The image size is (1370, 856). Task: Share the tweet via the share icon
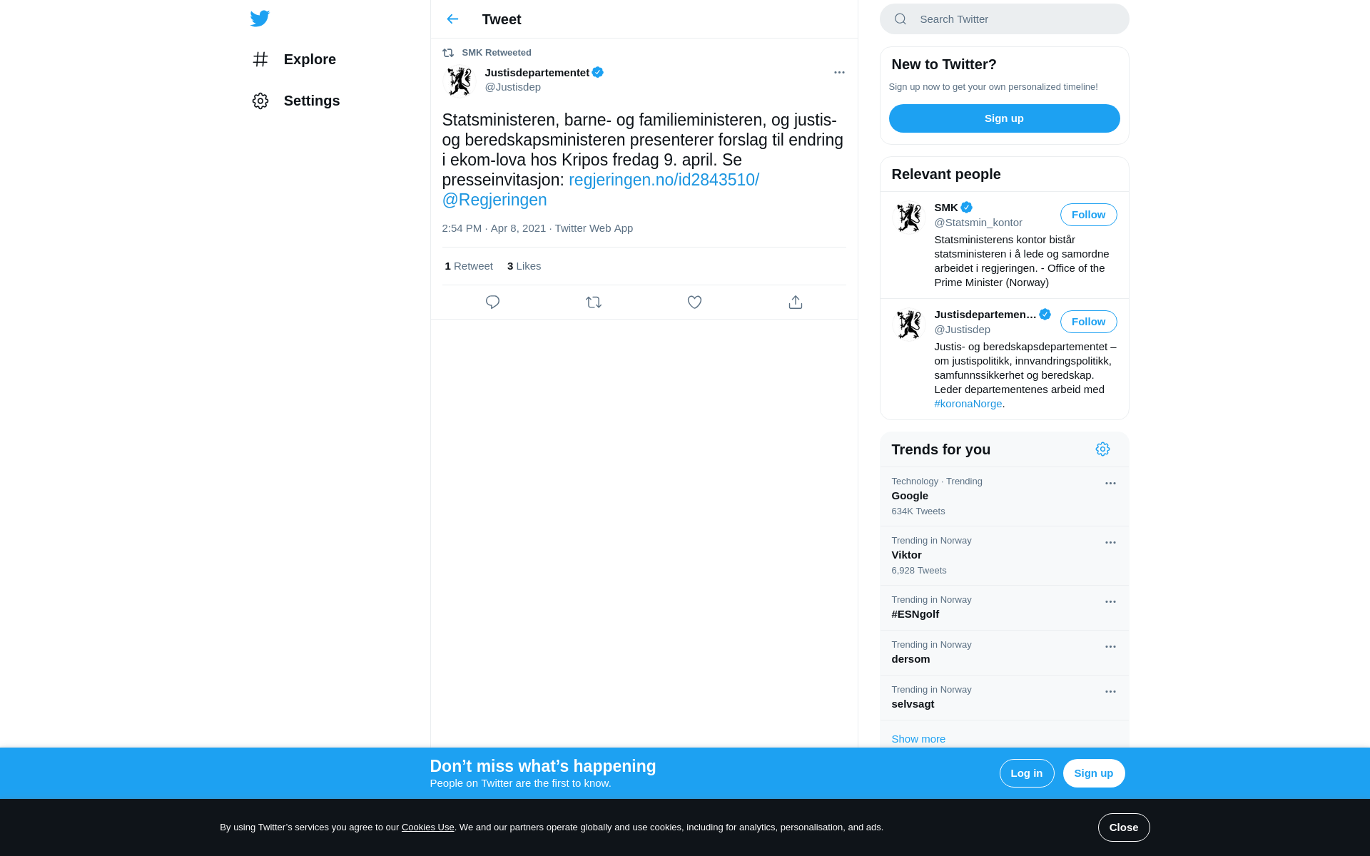pyautogui.click(x=796, y=302)
